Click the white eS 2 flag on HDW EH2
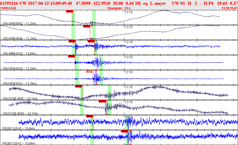The height and width of the screenshot is (145, 238). tap(89, 71)
